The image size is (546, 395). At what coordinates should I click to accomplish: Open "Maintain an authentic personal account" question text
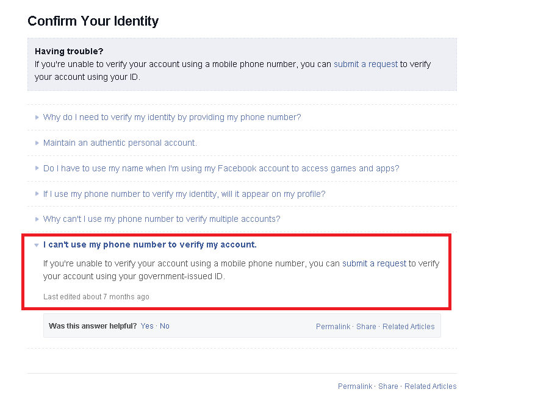(x=120, y=143)
